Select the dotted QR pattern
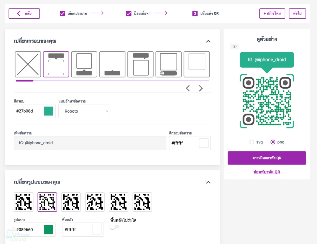Viewport: 317px width, 244px height. (x=47, y=202)
